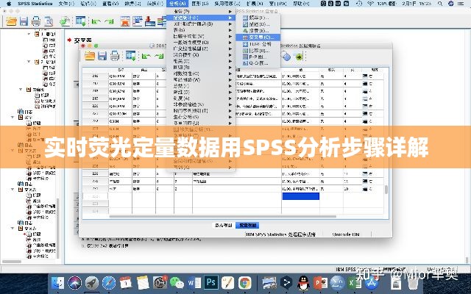Export output icon with green check
471x294 pixels.
pyautogui.click(x=65, y=21)
